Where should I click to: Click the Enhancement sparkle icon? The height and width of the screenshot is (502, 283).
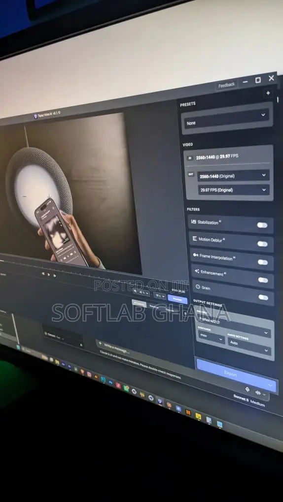click(197, 271)
